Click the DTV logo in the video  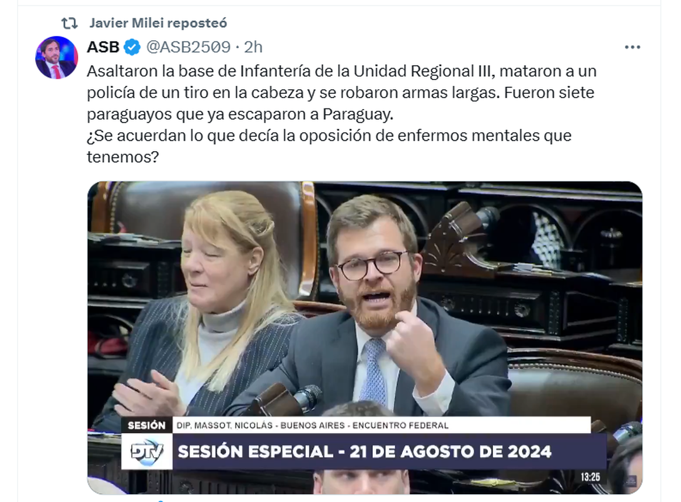[x=147, y=452]
